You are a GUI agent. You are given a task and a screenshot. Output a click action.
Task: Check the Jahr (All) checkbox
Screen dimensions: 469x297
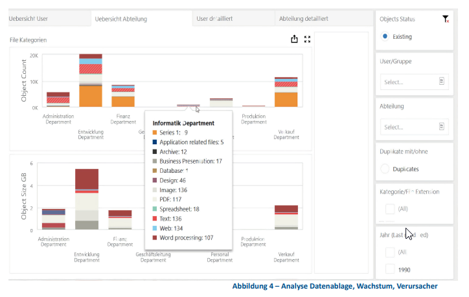pos(390,252)
